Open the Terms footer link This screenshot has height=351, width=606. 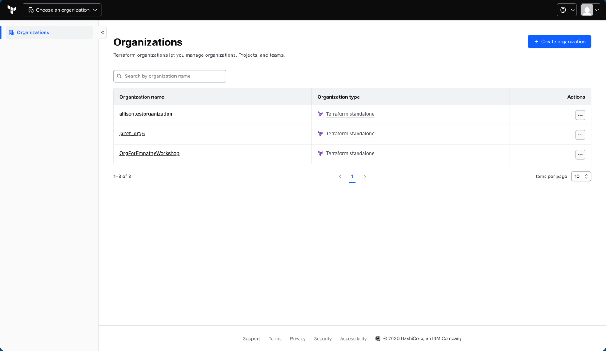pyautogui.click(x=275, y=338)
